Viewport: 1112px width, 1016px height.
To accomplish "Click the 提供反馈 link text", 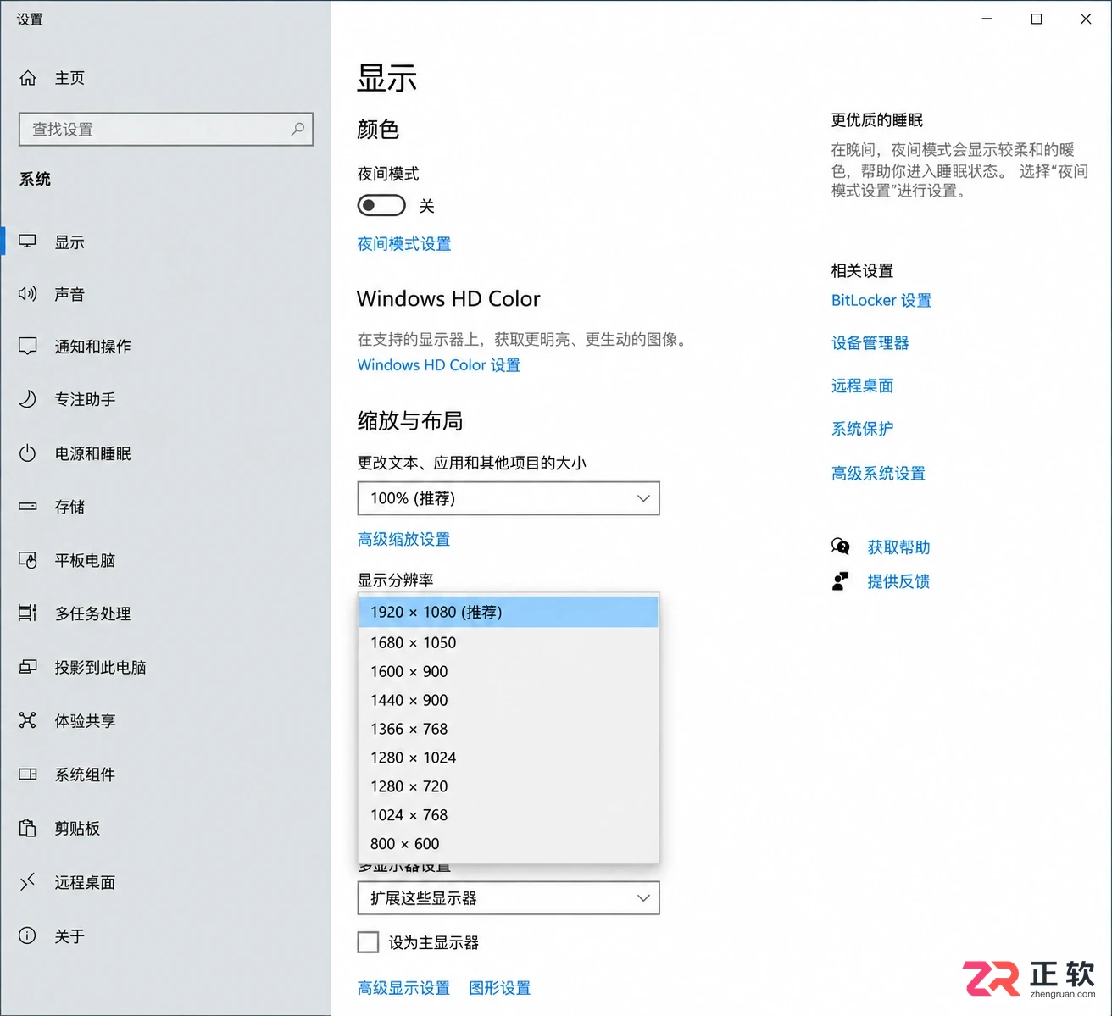I will coord(898,581).
